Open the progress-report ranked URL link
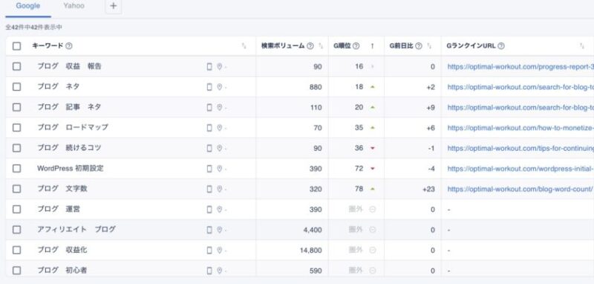Image resolution: width=594 pixels, height=284 pixels. [x=520, y=67]
